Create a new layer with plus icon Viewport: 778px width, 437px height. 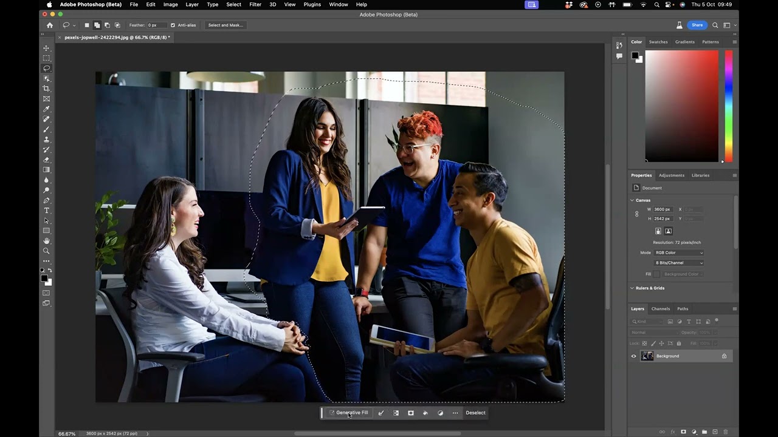715,432
